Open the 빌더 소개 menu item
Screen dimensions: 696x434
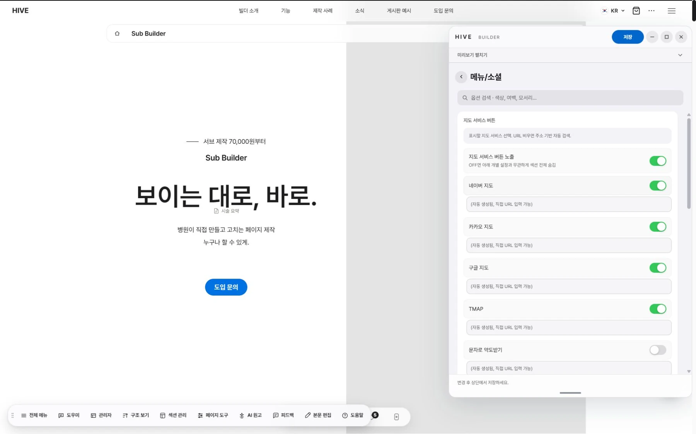click(249, 11)
